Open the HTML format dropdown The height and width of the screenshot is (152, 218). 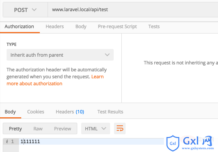[x=95, y=128]
